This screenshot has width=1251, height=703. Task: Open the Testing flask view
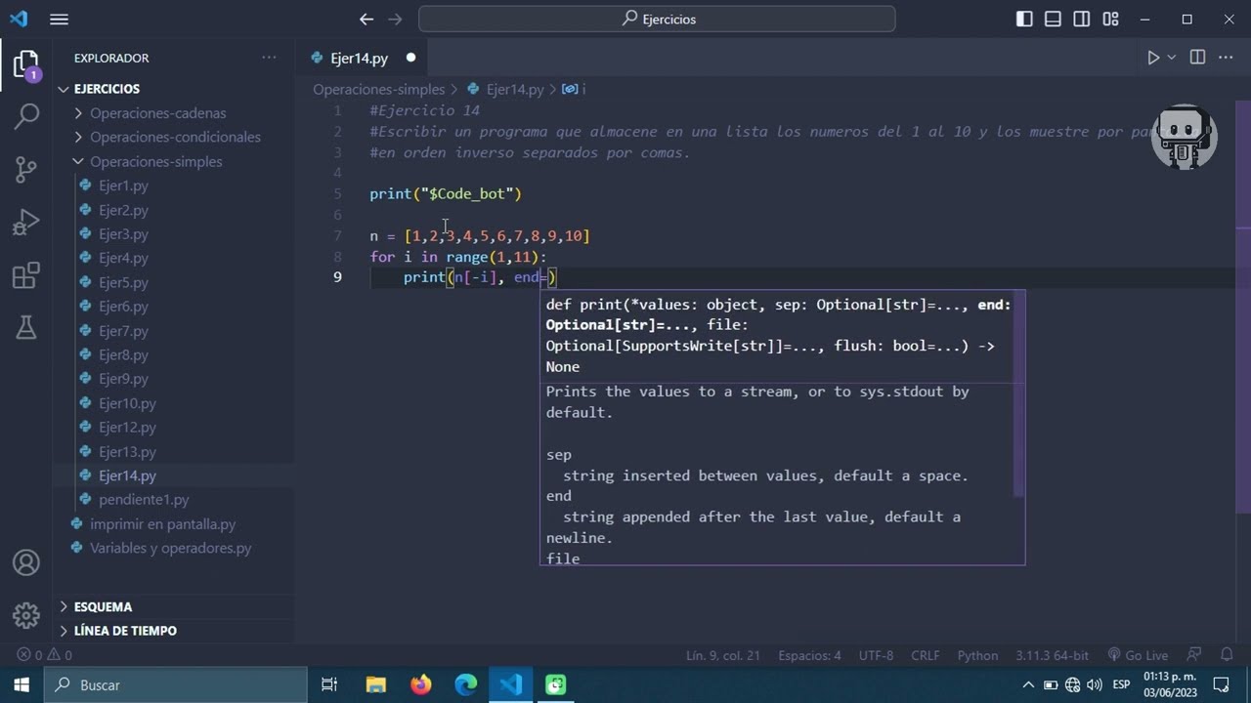(26, 328)
